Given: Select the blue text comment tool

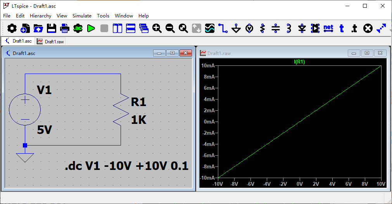Looking at the screenshot, I should 342,29.
